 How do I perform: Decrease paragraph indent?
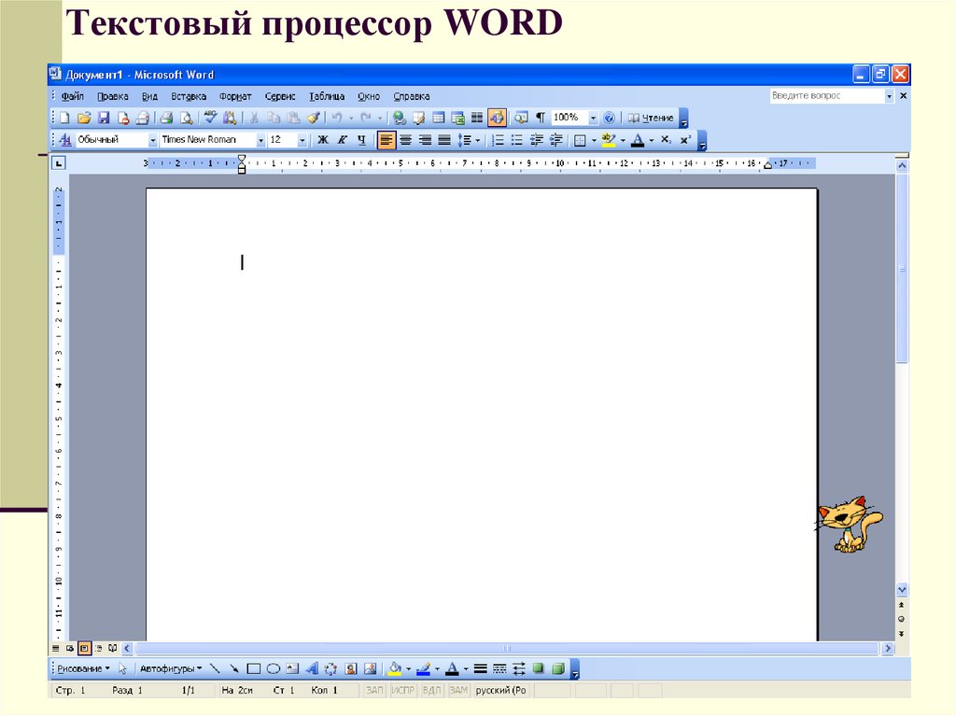(x=537, y=140)
